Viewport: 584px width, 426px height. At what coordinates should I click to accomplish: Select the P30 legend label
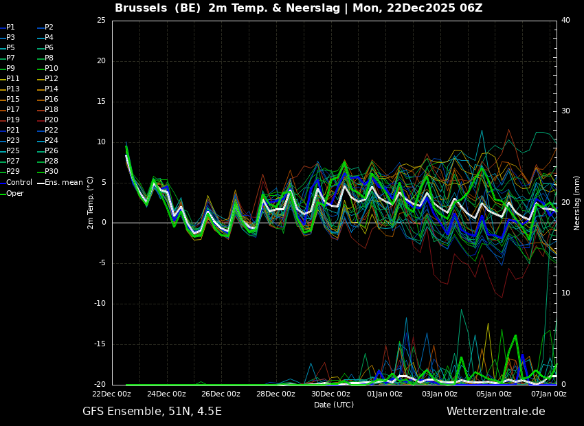coord(51,172)
